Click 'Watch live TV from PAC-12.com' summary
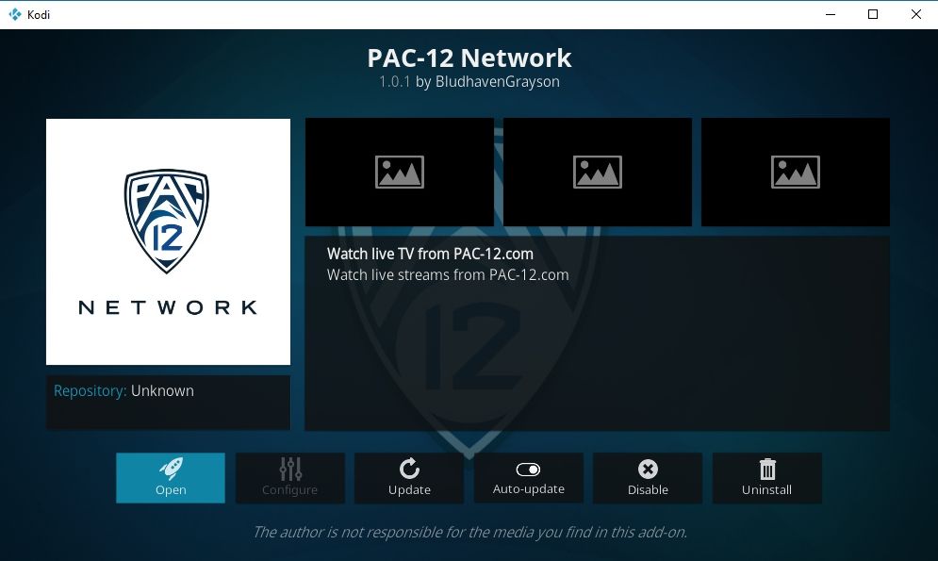Image resolution: width=938 pixels, height=561 pixels. [430, 254]
